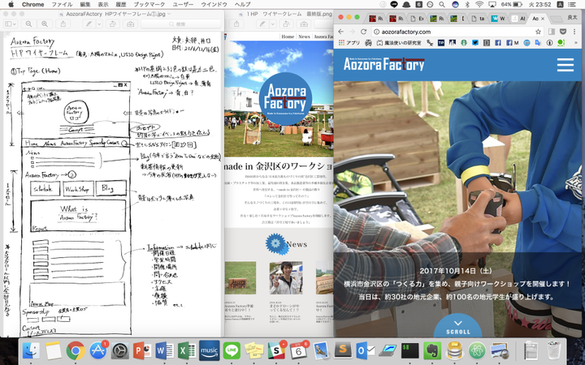Open the 魔法使いの研究室 bookmark

[399, 43]
